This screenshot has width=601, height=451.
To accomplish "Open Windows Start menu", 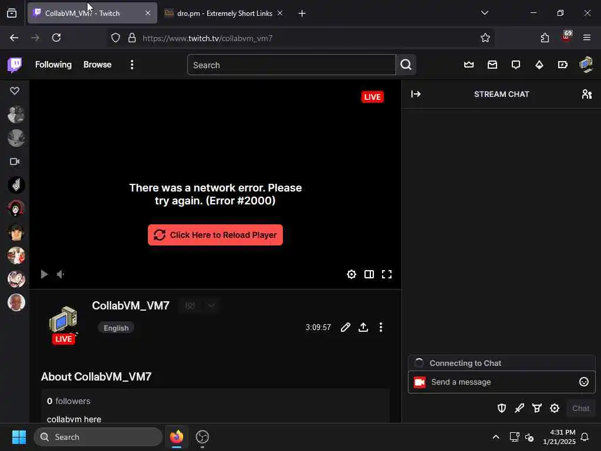I will tap(19, 437).
